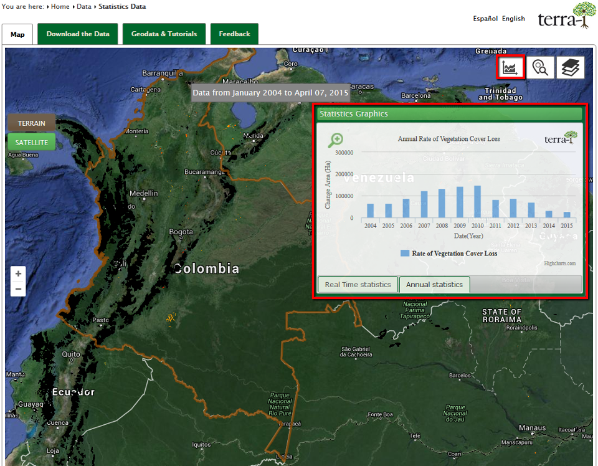Open the Download the Data tab
The height and width of the screenshot is (466, 598).
tap(78, 34)
